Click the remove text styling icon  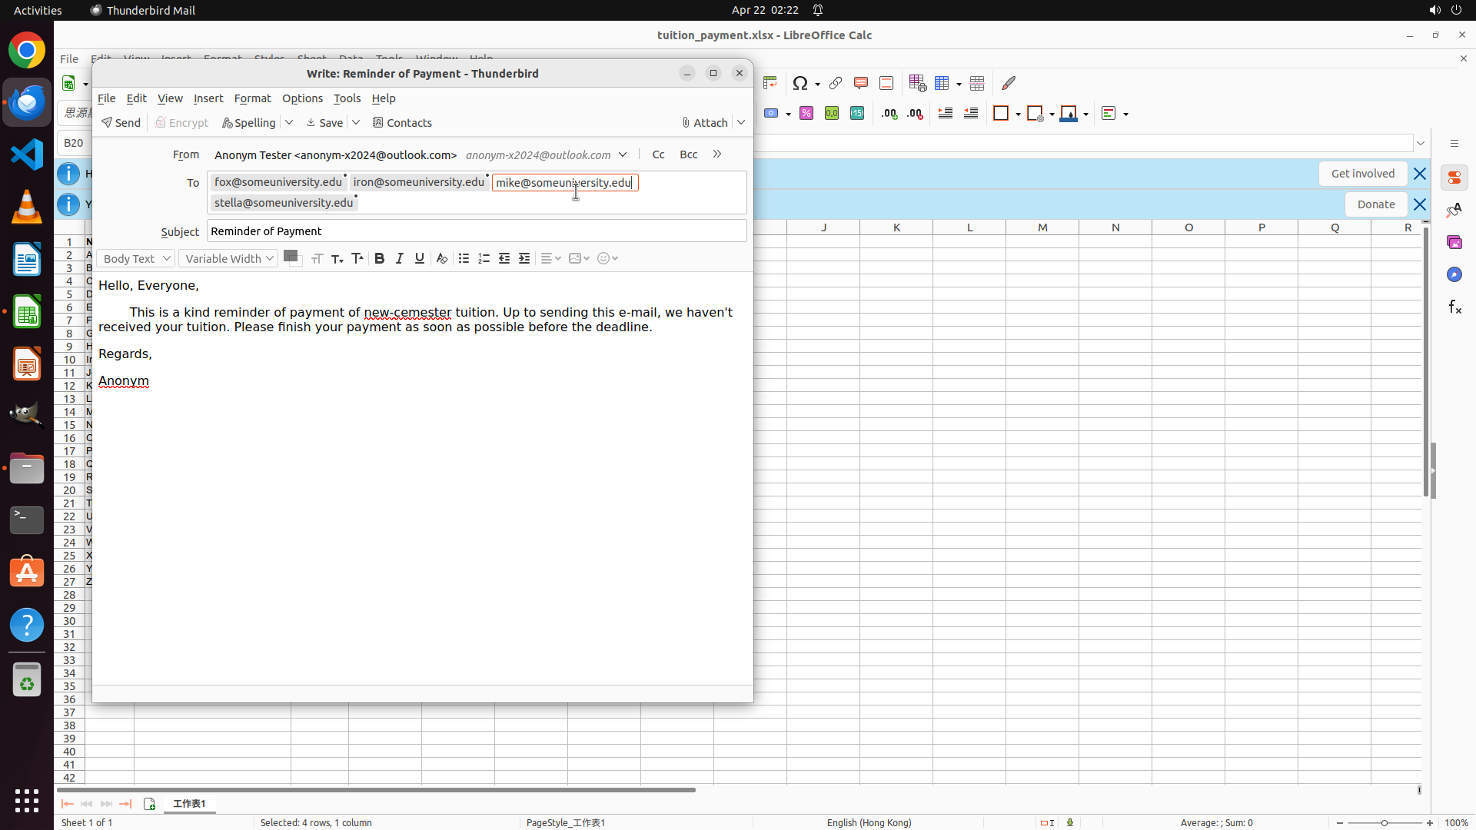441,258
